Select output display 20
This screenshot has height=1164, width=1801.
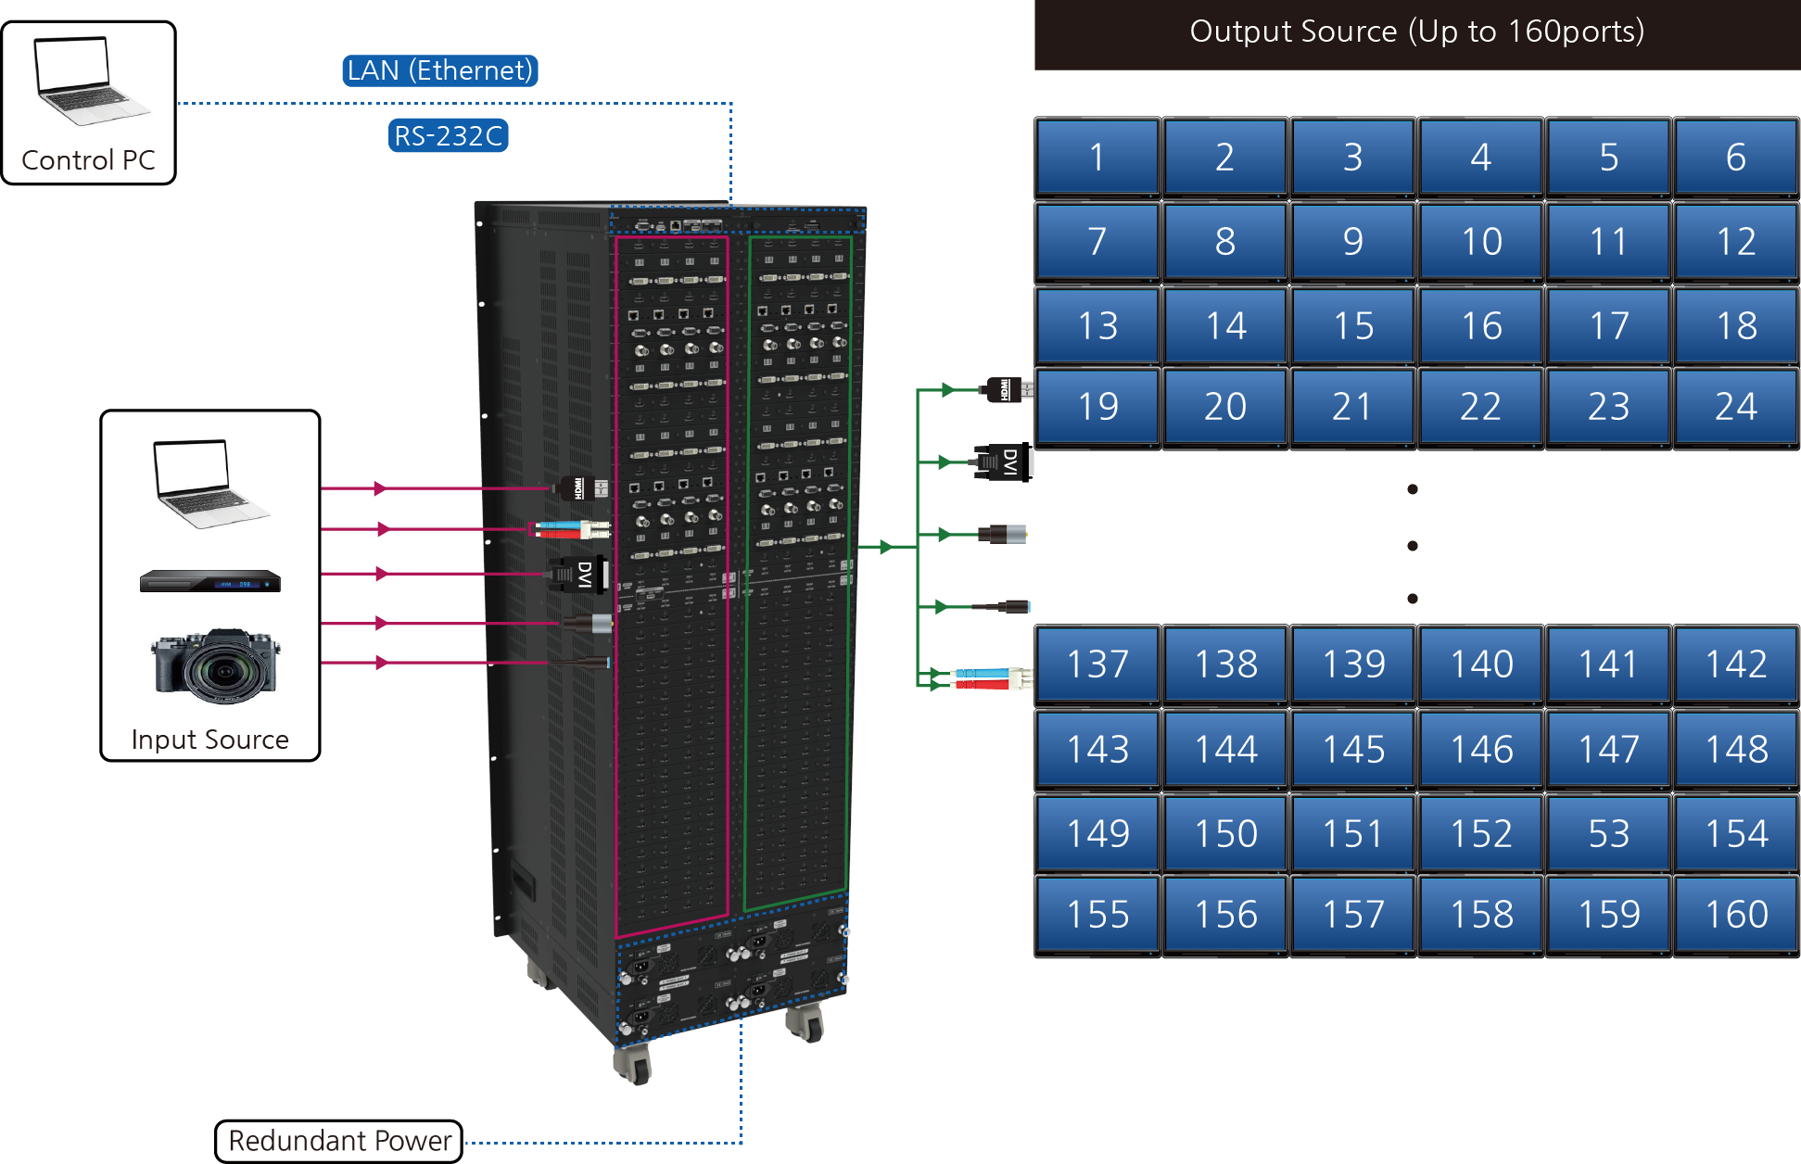pyautogui.click(x=1225, y=408)
